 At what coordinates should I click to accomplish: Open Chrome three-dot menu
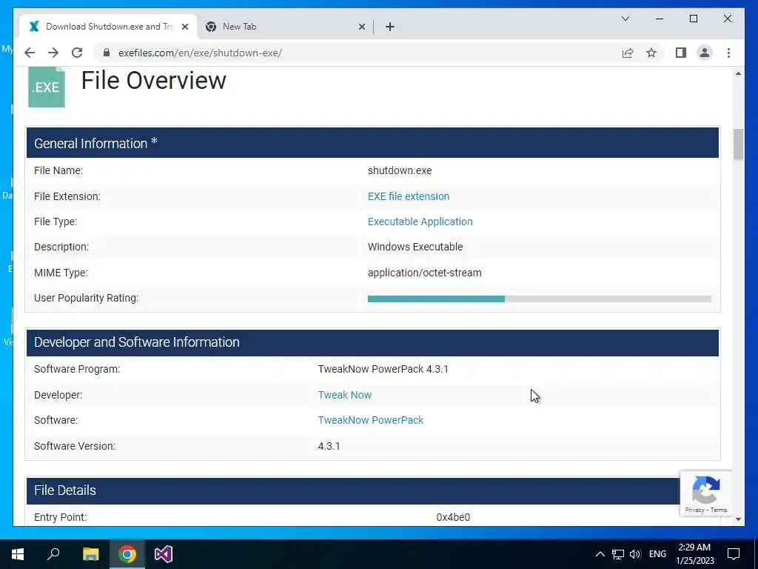coord(728,53)
